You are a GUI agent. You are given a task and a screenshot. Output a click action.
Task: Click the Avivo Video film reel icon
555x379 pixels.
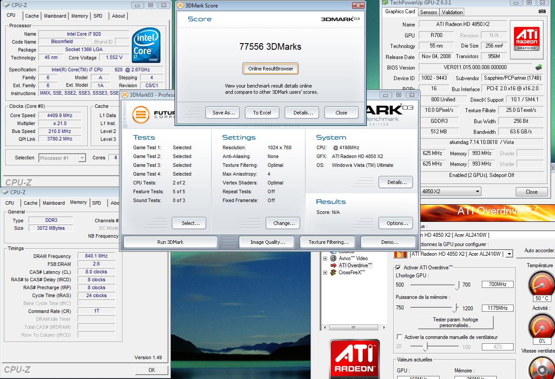tap(334, 258)
